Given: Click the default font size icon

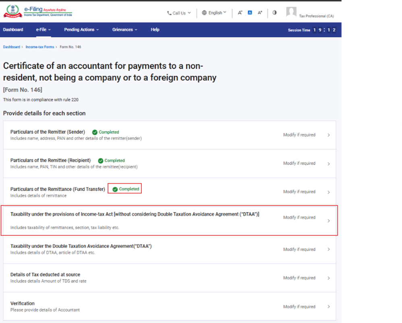Looking at the screenshot, I should pyautogui.click(x=250, y=13).
